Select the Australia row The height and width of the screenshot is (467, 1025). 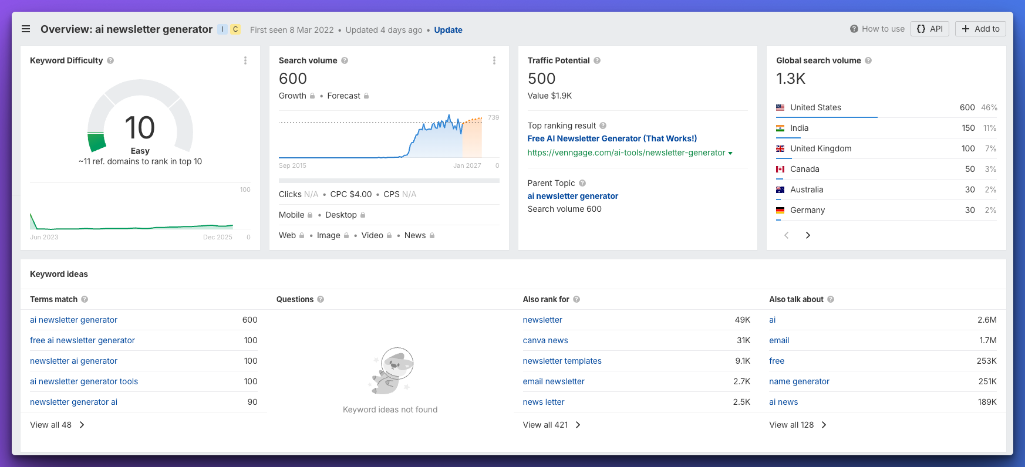[886, 189]
